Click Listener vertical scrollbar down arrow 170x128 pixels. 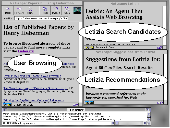pos(149,119)
